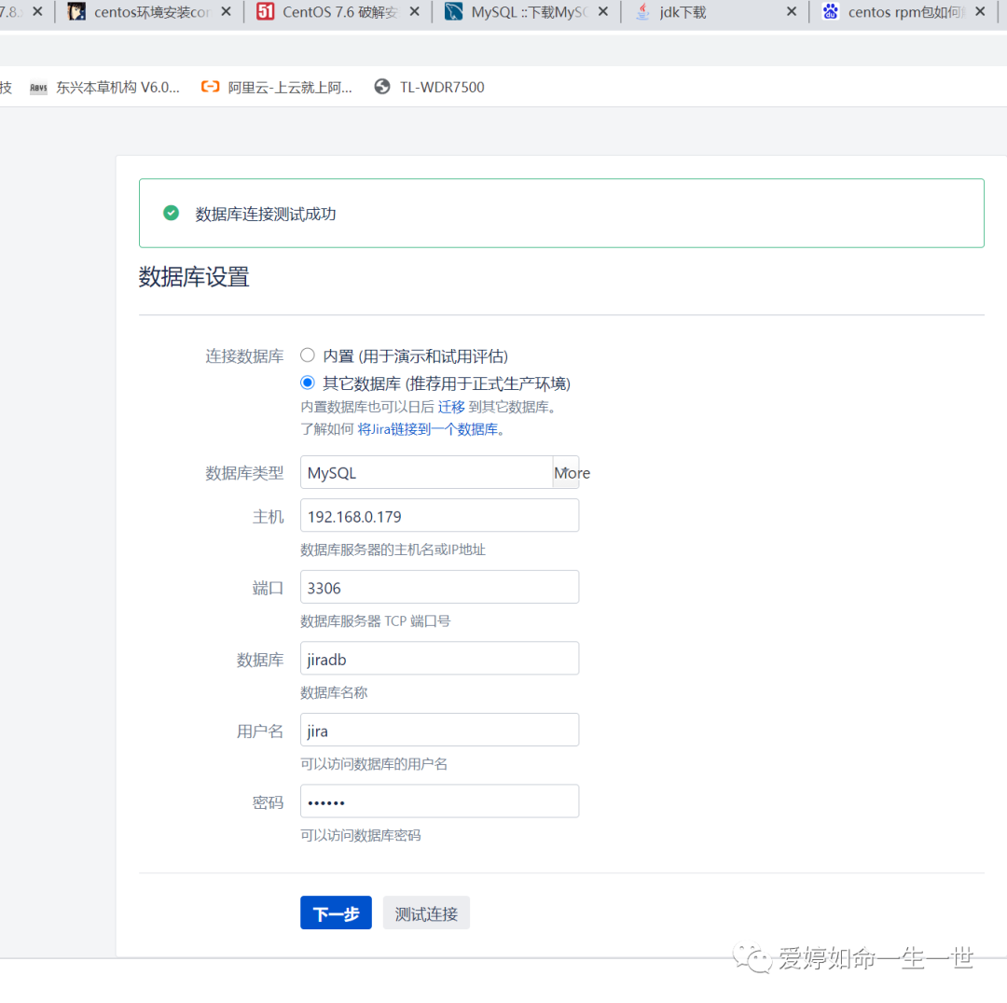Click the password input field

(439, 801)
